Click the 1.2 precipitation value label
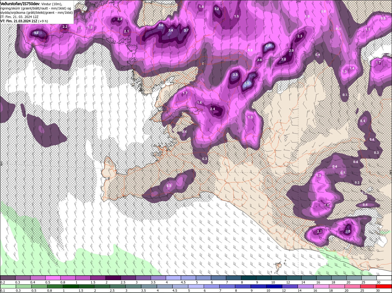The width and height of the screenshot is (392, 293). pyautogui.click(x=90, y=27)
